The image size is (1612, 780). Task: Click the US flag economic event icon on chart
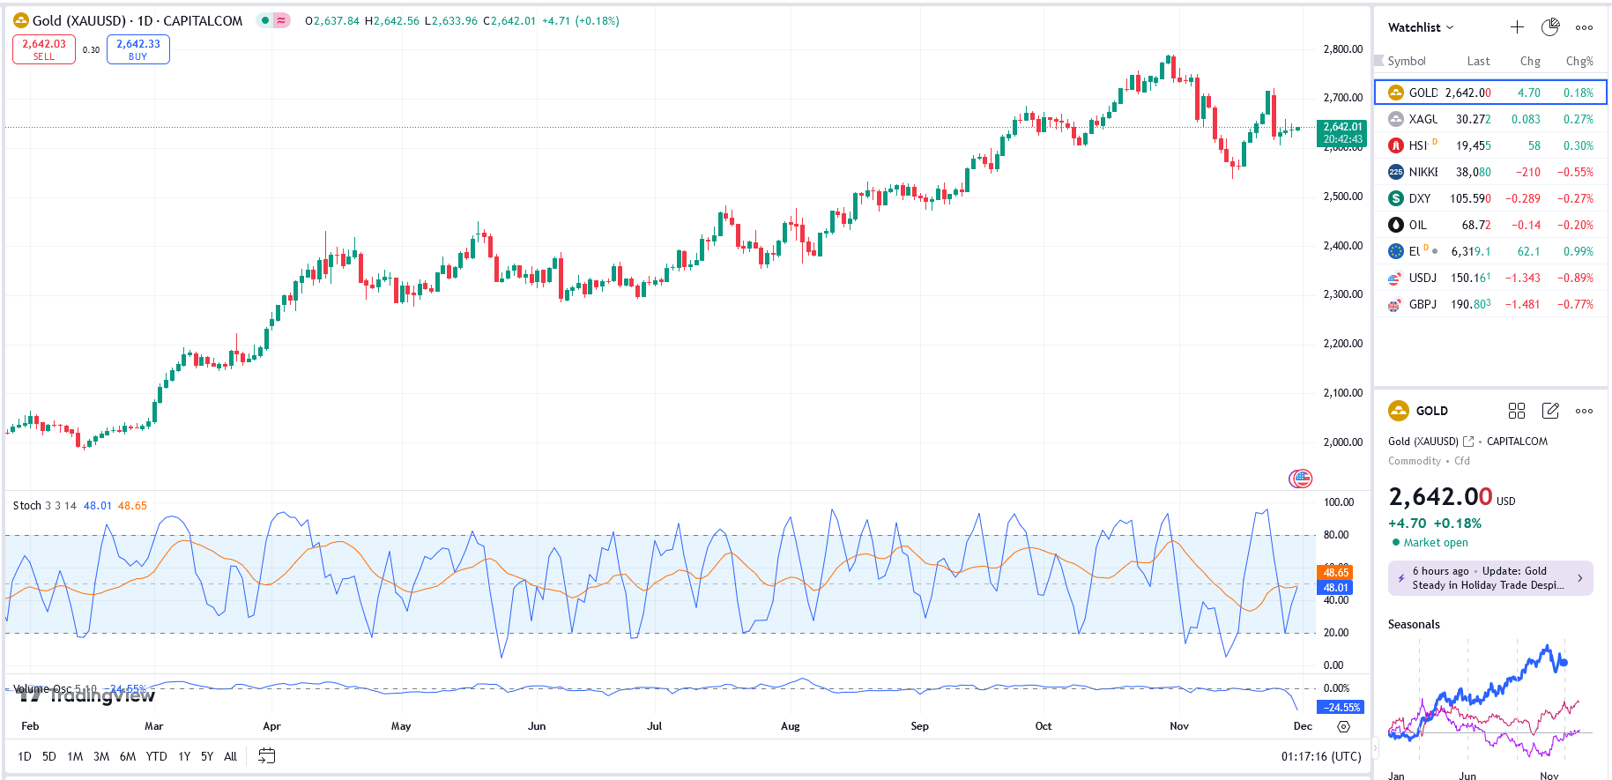(1301, 479)
